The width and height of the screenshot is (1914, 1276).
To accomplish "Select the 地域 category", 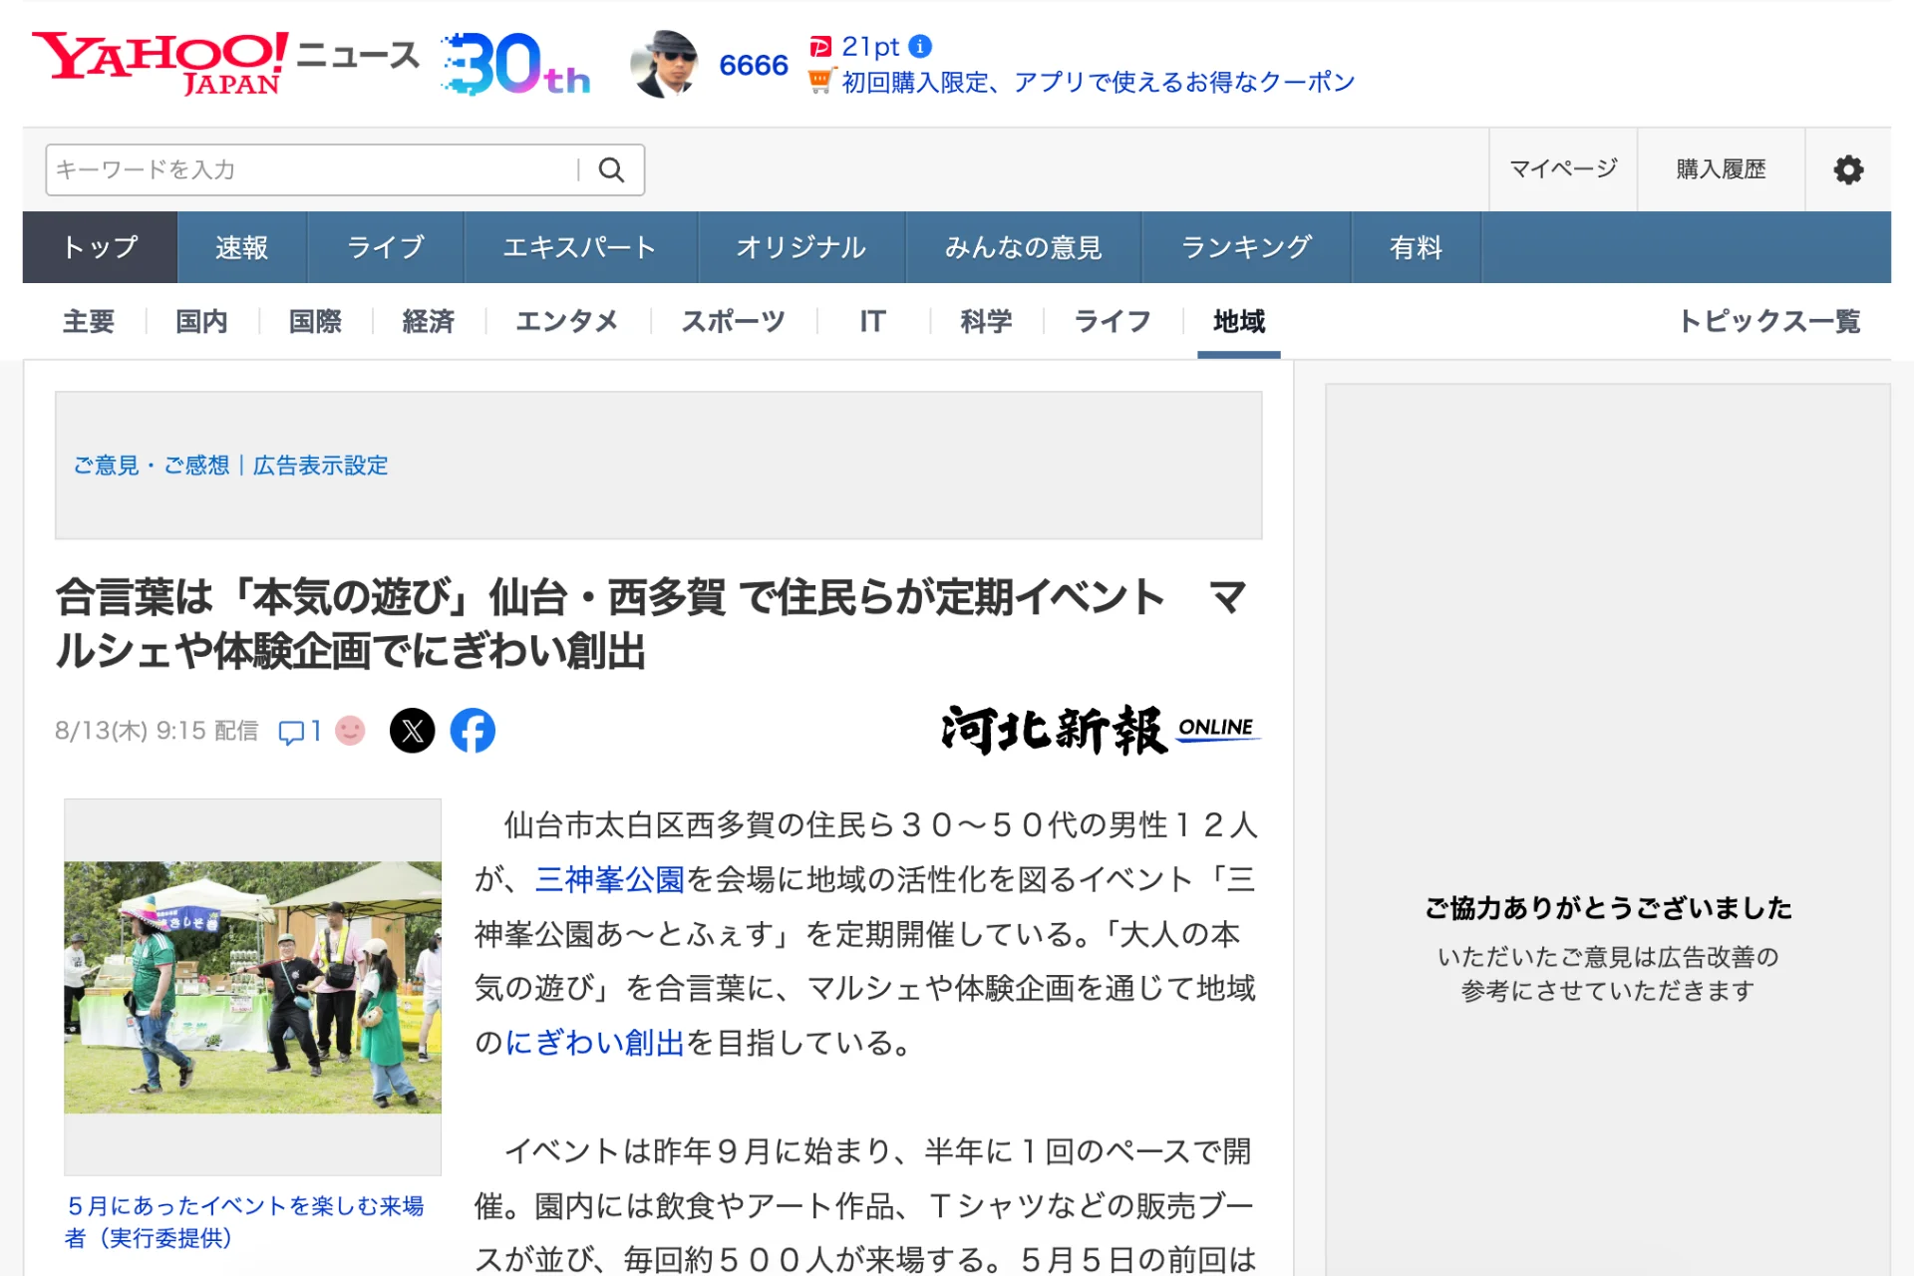I will [x=1239, y=321].
